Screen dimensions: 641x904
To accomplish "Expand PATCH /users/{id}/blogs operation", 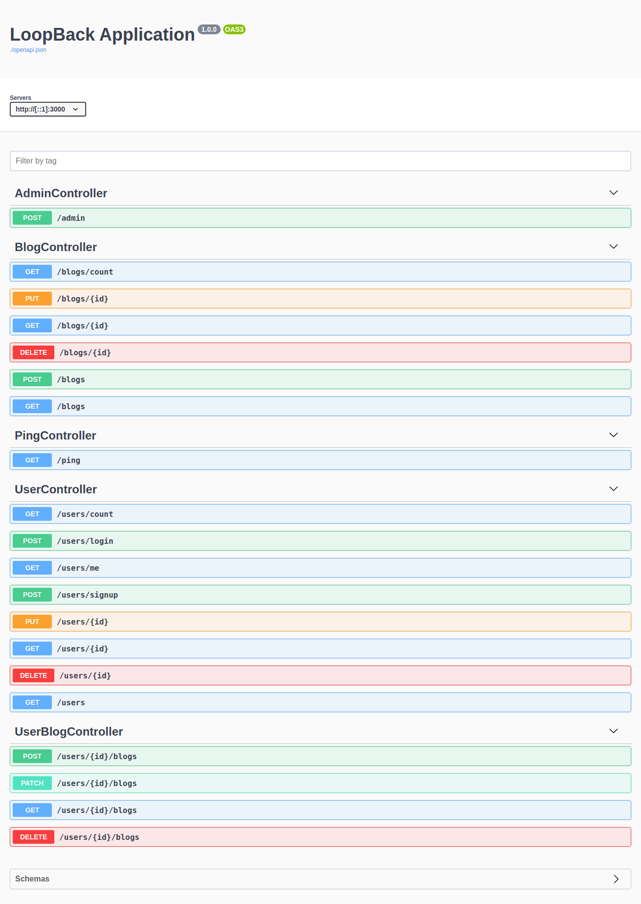I will (x=320, y=783).
